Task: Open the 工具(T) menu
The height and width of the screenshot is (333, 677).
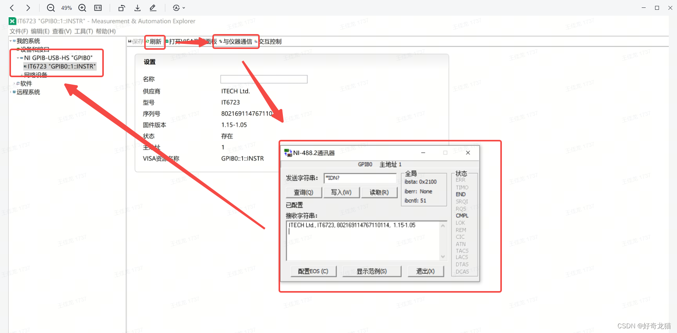Action: coord(84,31)
